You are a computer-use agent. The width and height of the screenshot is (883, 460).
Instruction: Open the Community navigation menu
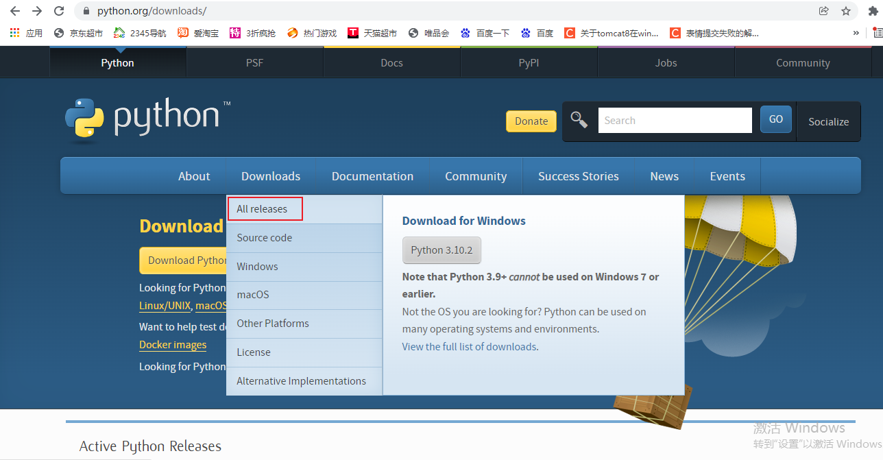476,176
